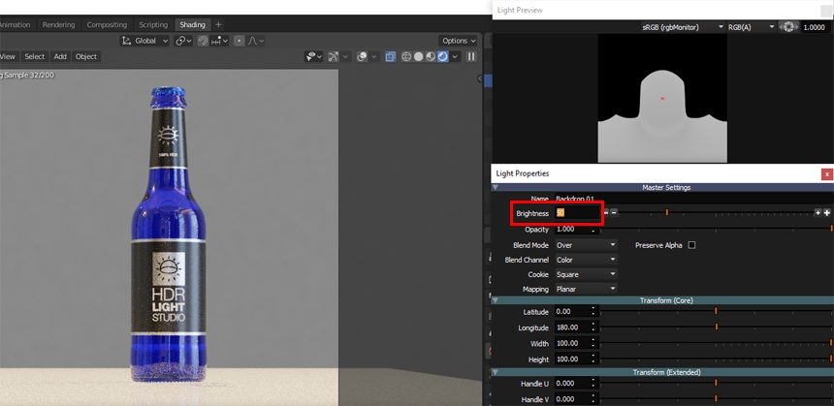Open the RGB(A) channel dropdown
This screenshot has height=406, width=834.
click(751, 27)
